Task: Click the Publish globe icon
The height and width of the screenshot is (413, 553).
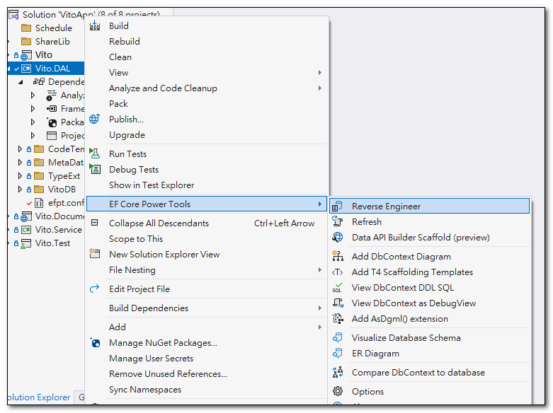Action: coord(94,119)
